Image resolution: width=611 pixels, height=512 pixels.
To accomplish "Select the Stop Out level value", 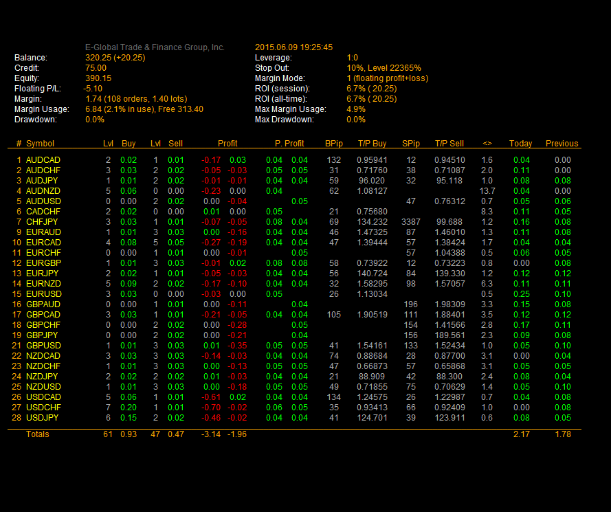I will (x=384, y=68).
